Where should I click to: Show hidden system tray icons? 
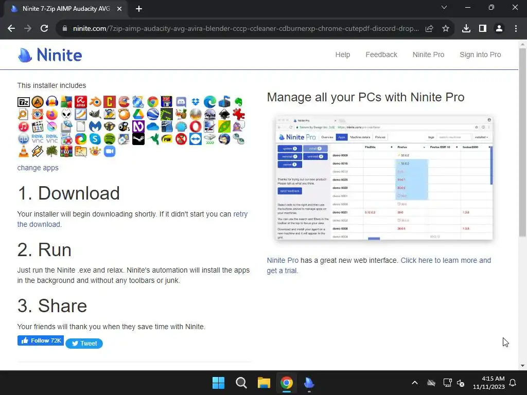415,383
